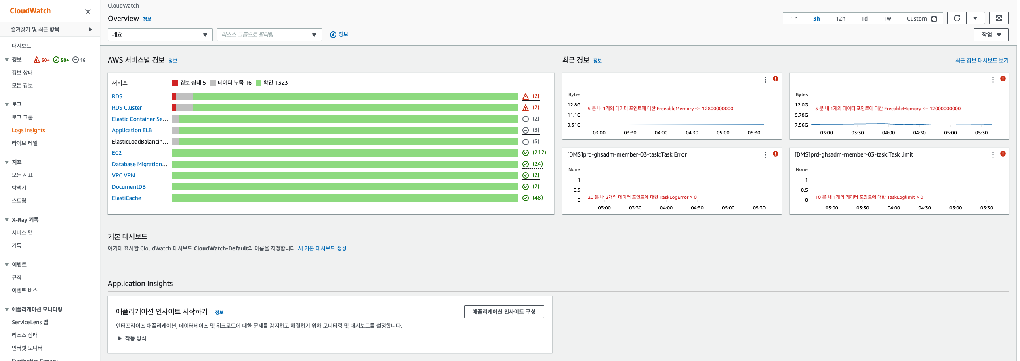
Task: Open 경보 상태 in sidebar
Action: point(22,73)
